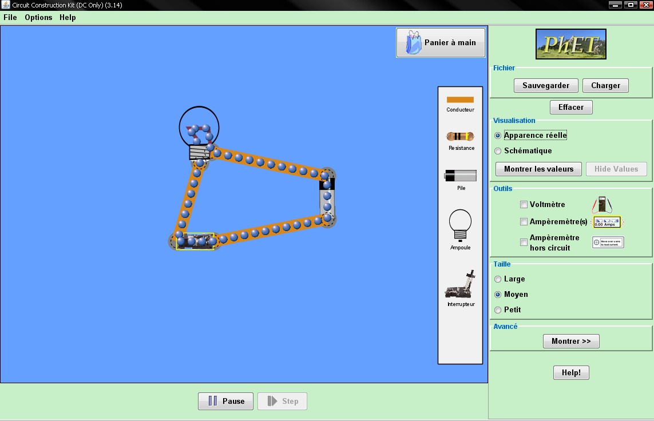Enable the Ampèremètre(s) checkbox
The height and width of the screenshot is (421, 654).
click(524, 222)
